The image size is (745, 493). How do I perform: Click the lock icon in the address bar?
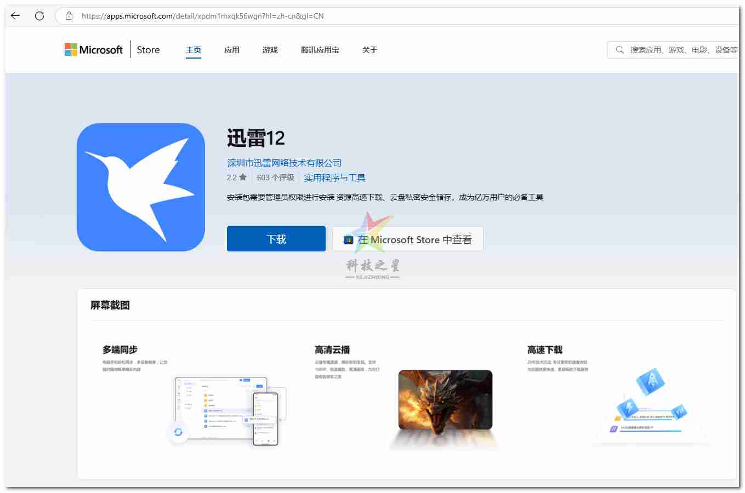click(x=69, y=16)
